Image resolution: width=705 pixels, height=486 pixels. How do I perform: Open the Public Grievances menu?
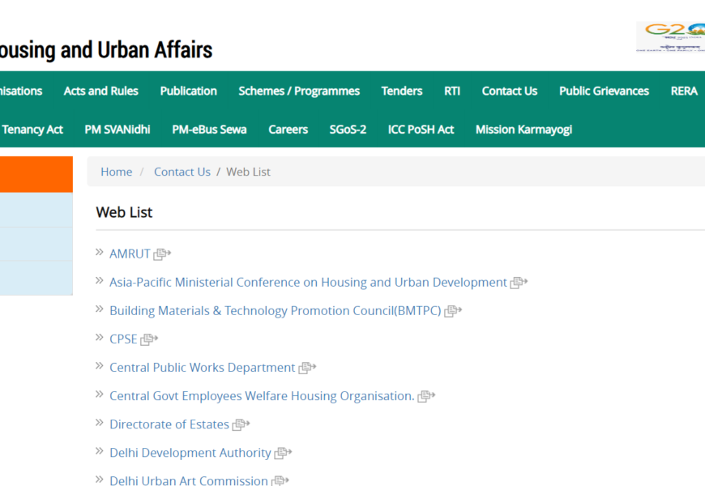604,91
